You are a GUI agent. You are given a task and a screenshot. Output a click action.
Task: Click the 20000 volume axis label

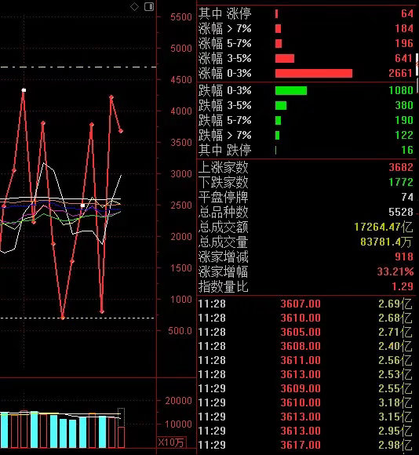pos(178,401)
